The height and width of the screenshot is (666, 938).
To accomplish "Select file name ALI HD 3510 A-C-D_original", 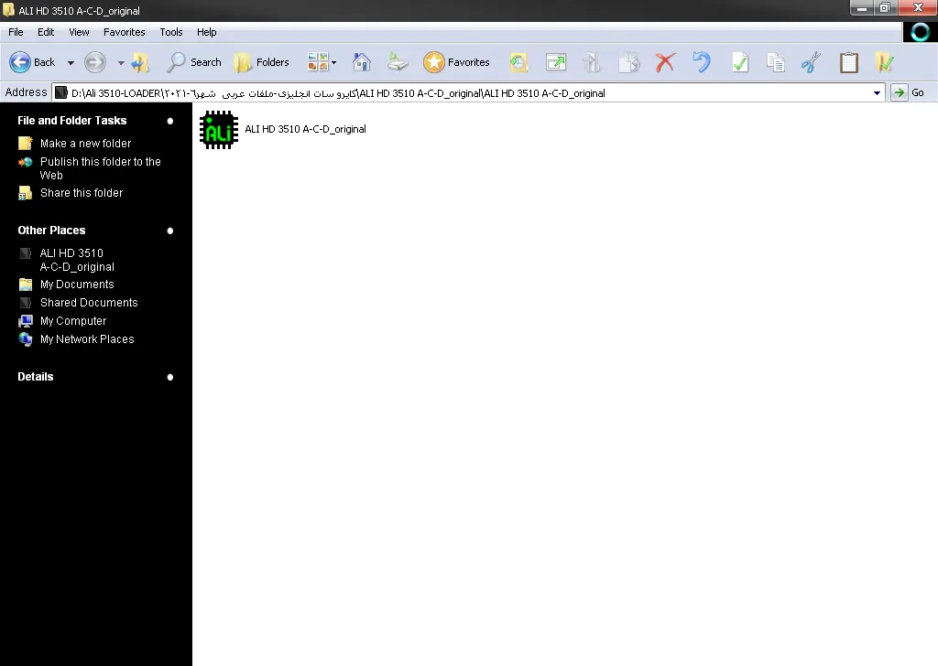I will pyautogui.click(x=305, y=129).
